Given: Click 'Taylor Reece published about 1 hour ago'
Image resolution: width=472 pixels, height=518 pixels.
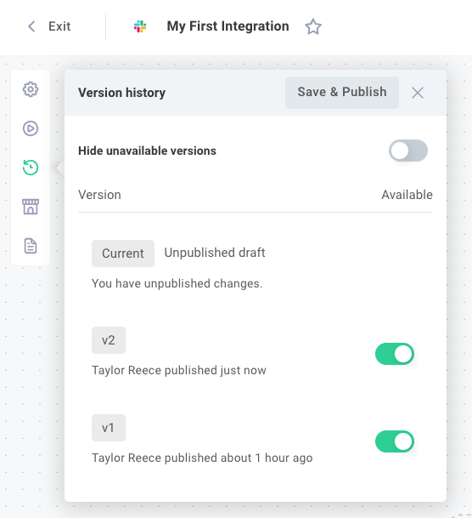Looking at the screenshot, I should point(202,458).
